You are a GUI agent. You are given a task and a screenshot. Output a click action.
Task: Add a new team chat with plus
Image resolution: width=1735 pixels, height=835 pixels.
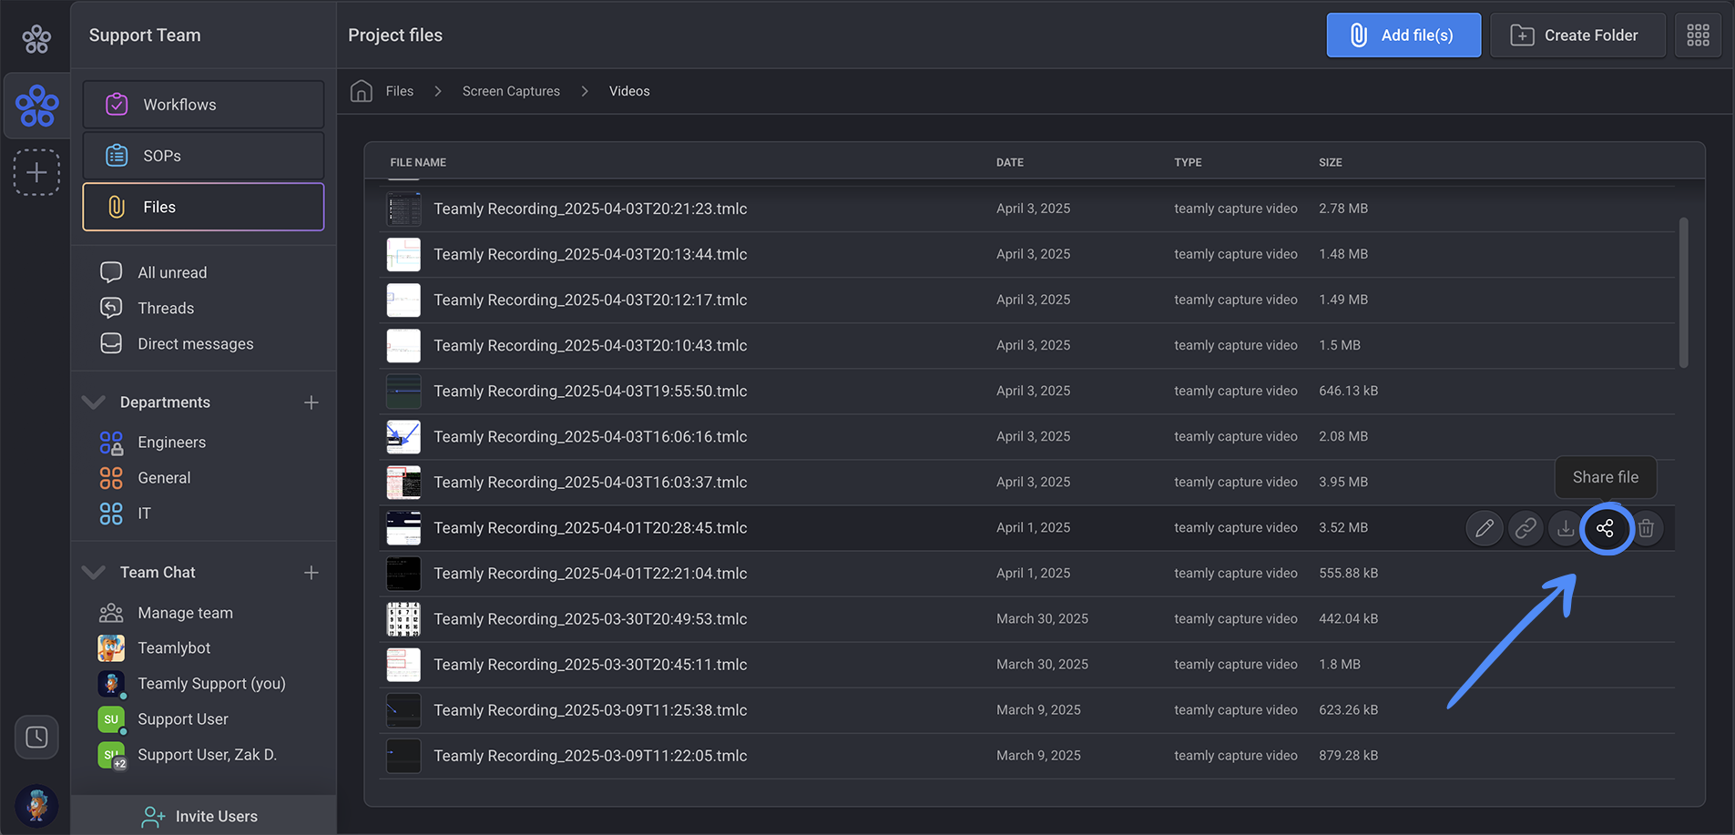[311, 573]
